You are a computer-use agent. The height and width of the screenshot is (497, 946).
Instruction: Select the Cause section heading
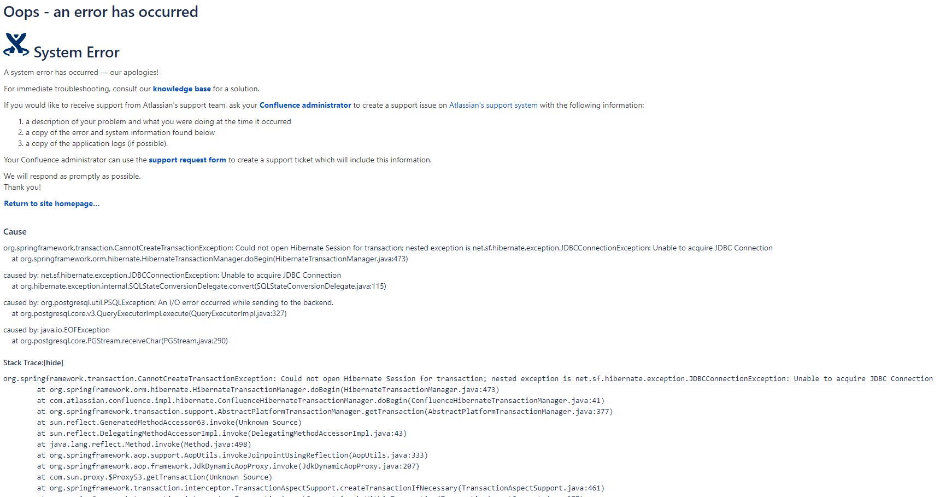[x=15, y=231]
